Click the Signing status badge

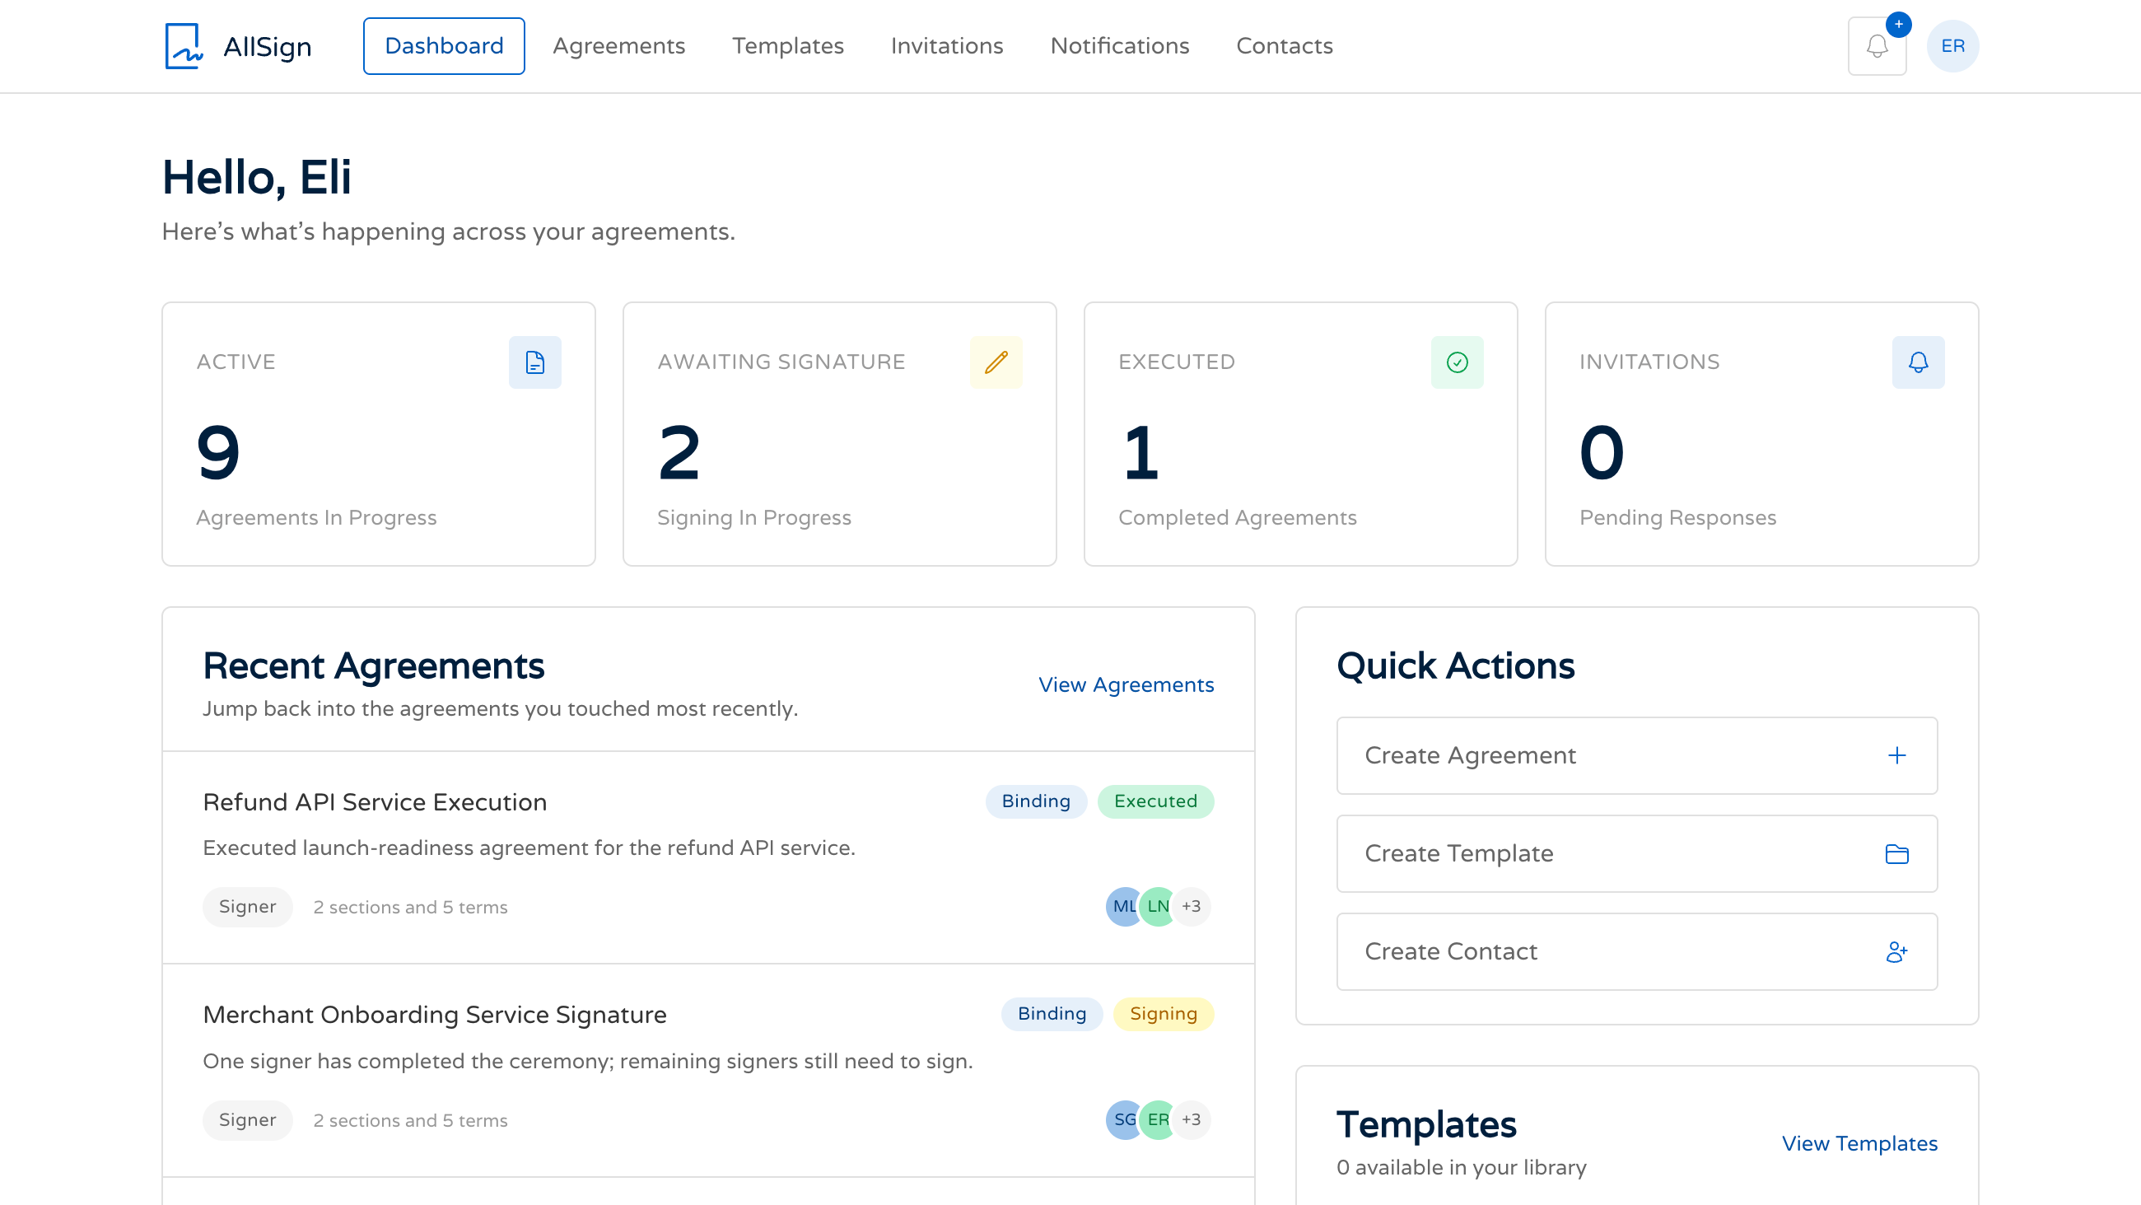[x=1163, y=1014]
